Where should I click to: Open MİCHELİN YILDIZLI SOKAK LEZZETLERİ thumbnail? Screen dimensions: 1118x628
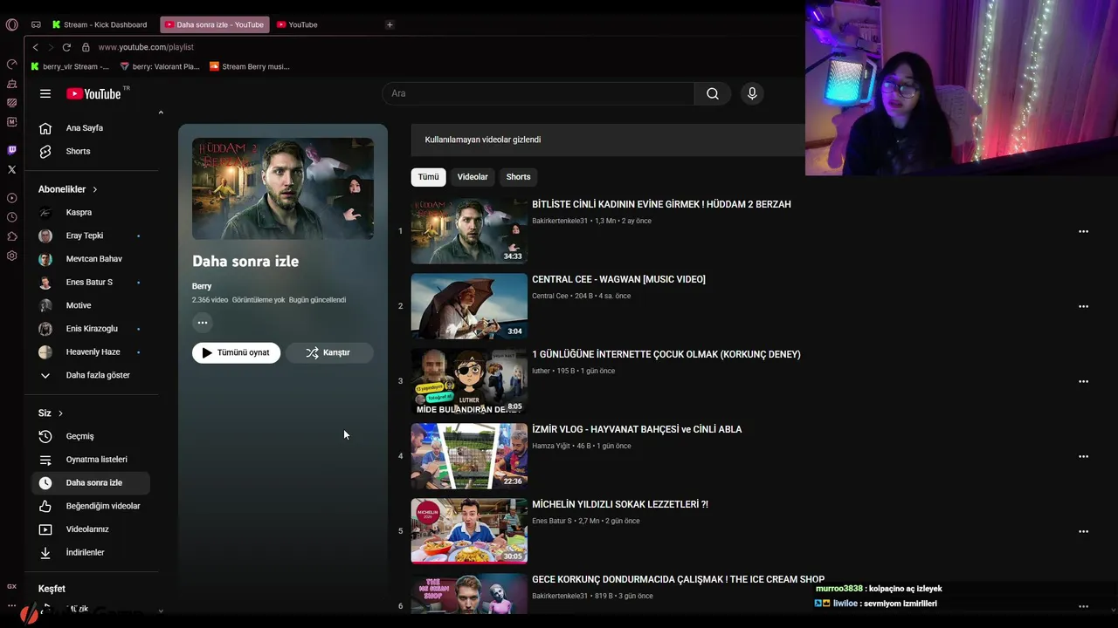tap(469, 531)
